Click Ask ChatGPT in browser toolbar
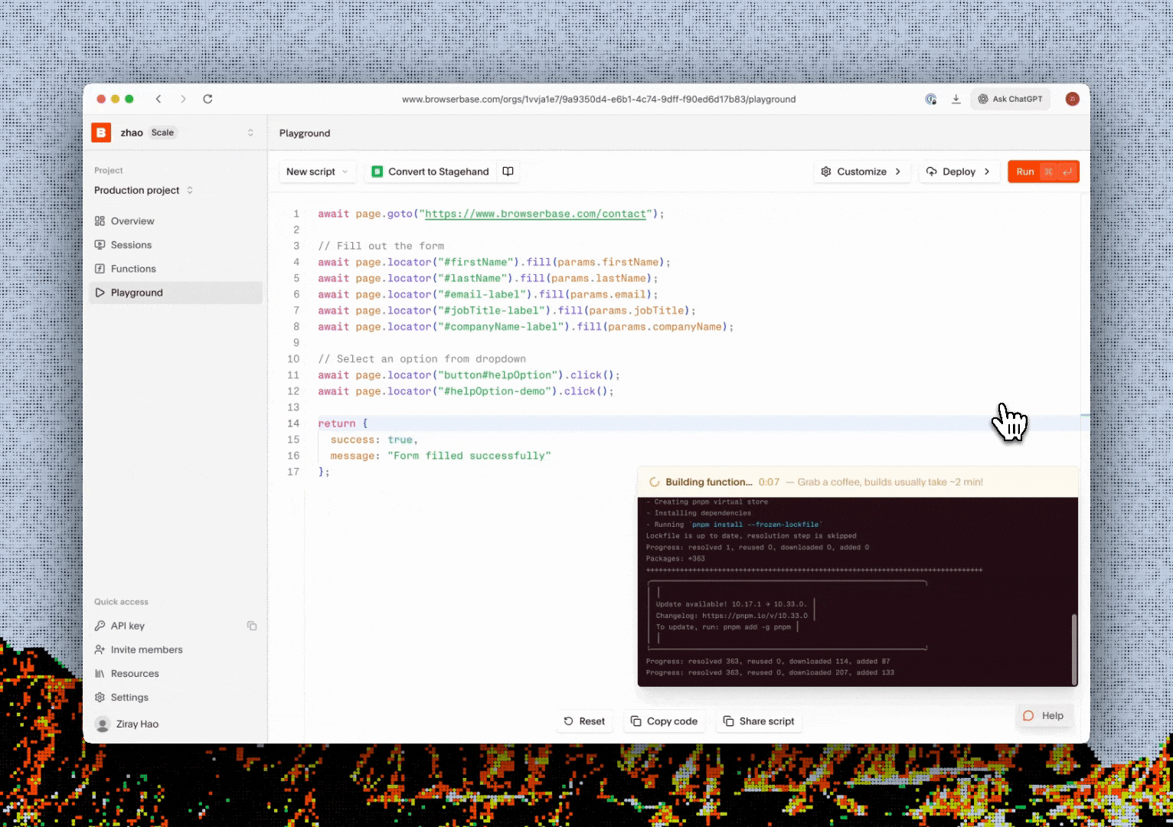Image resolution: width=1173 pixels, height=827 pixels. (x=1010, y=99)
